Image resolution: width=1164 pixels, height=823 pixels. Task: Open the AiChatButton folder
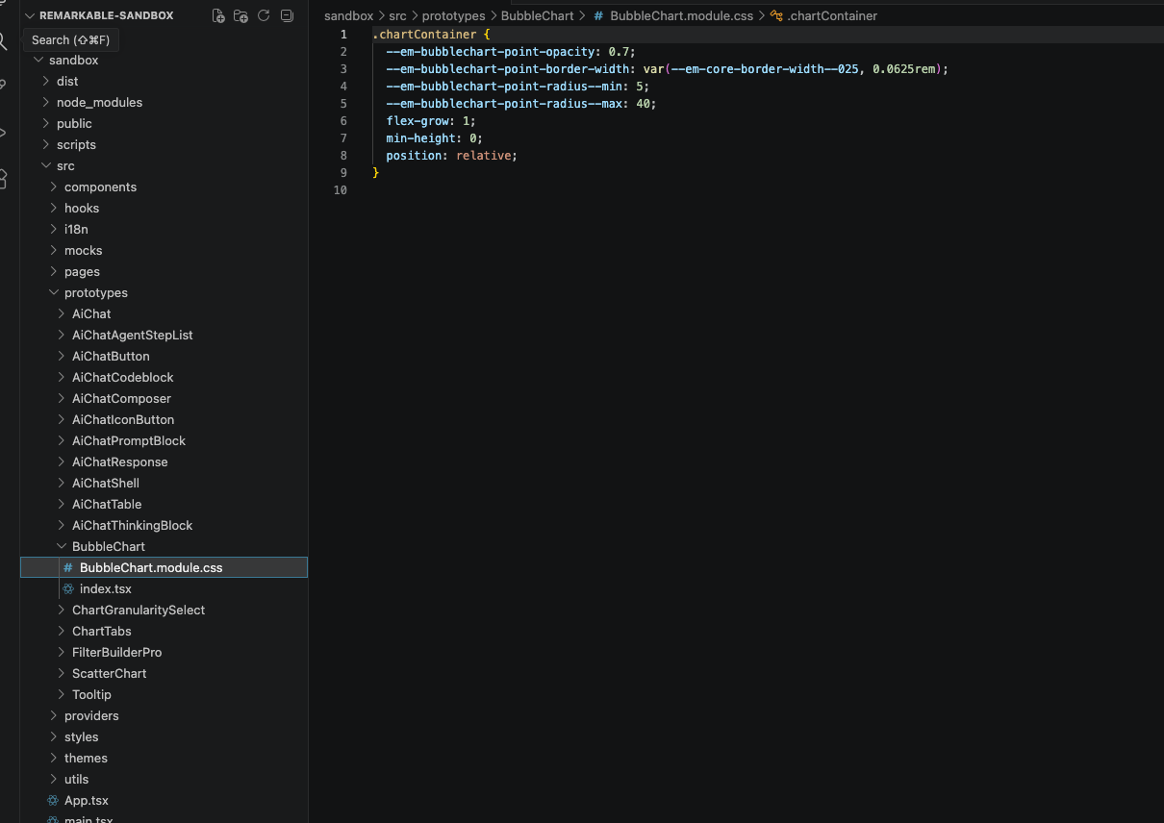click(111, 356)
